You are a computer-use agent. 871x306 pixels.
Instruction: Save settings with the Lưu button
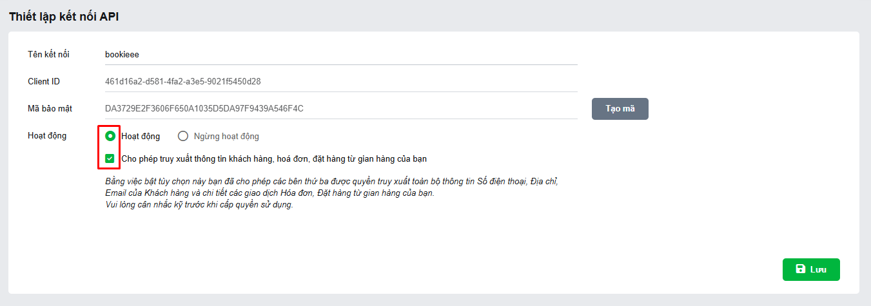click(x=811, y=270)
